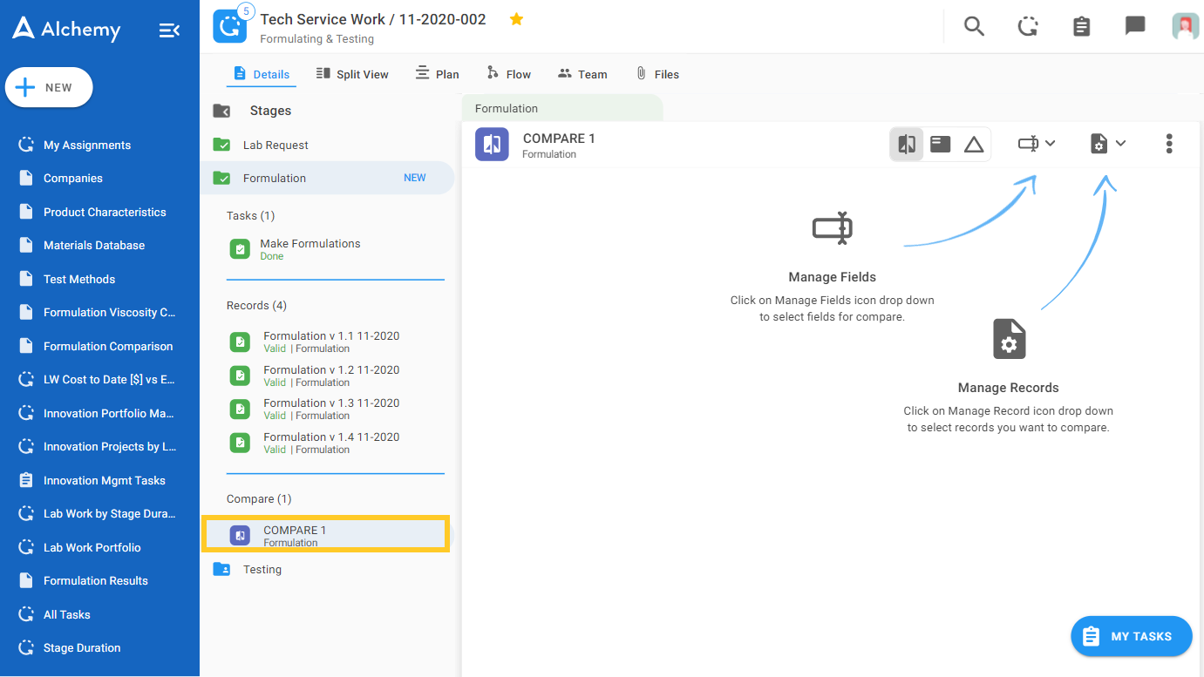Image resolution: width=1204 pixels, height=677 pixels.
Task: Open the Manage Fields dropdown
Action: (1037, 144)
